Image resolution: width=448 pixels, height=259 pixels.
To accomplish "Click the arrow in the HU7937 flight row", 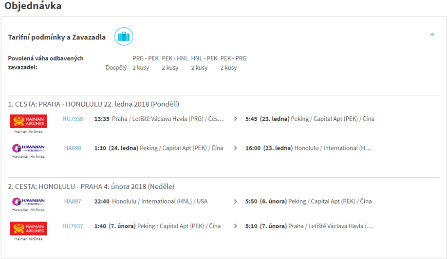I will tap(236, 226).
